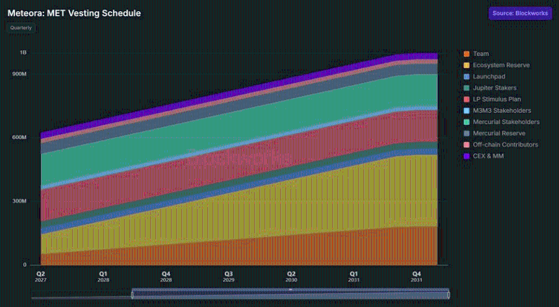Hide Mercurial Reserve via label

click(x=499, y=134)
